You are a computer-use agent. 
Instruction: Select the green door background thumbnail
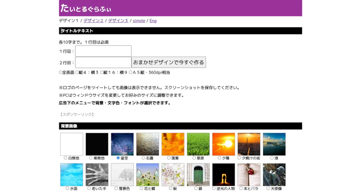click(x=198, y=175)
